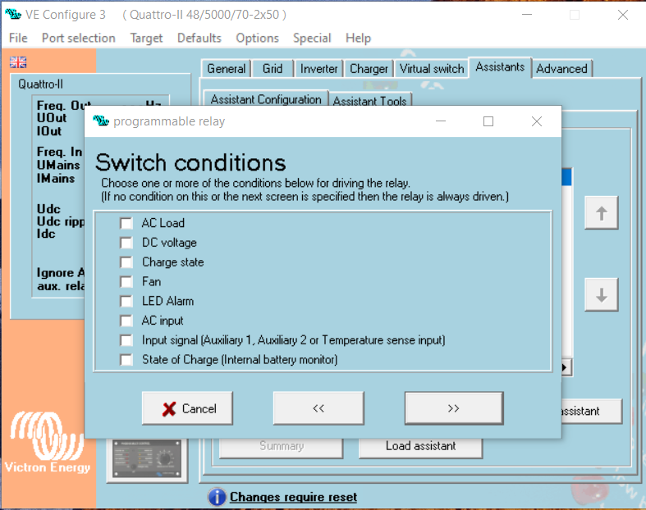Screen dimensions: 646x510
Task: Click the Victron Energy logo
Action: click(x=48, y=442)
